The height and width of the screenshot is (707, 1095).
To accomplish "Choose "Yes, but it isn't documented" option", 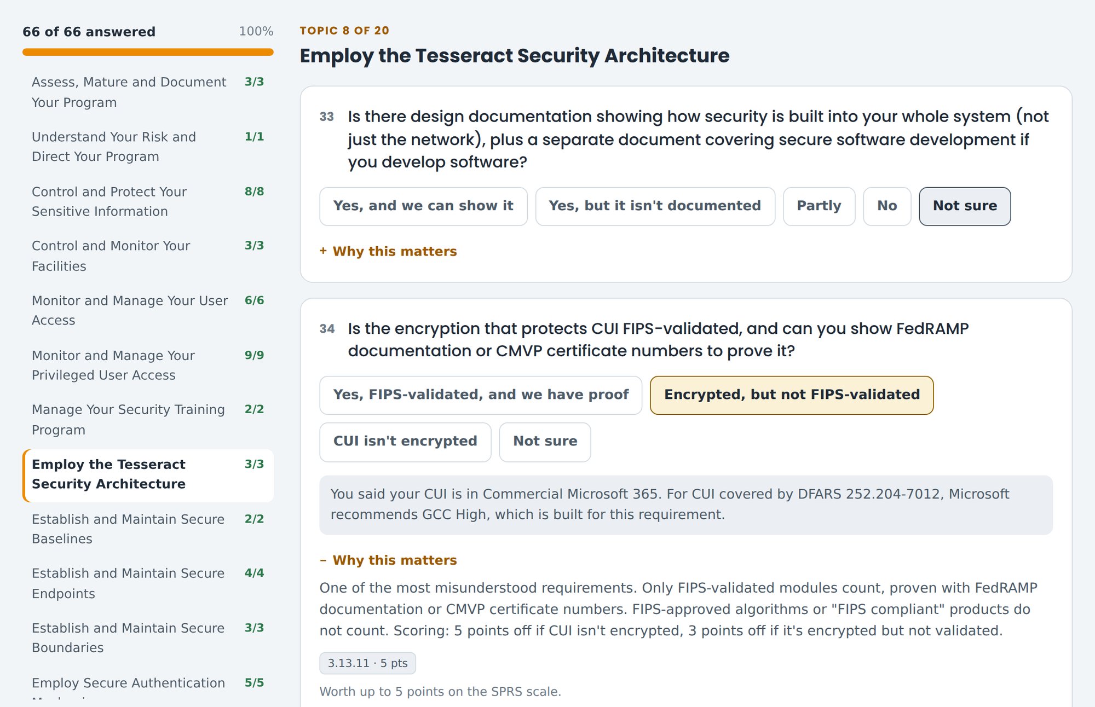I will (x=655, y=206).
